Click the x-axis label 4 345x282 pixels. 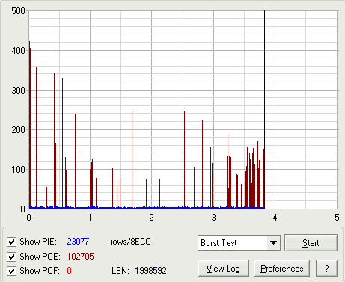click(x=275, y=218)
